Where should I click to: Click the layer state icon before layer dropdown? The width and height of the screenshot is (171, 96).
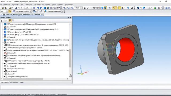[x=14, y=11]
